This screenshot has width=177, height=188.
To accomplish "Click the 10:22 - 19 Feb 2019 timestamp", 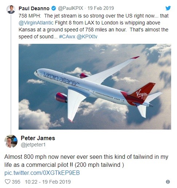I will point(48,182).
